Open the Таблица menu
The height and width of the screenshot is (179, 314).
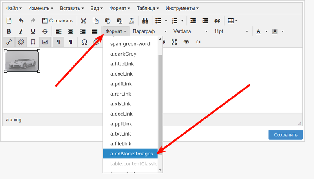(148, 8)
